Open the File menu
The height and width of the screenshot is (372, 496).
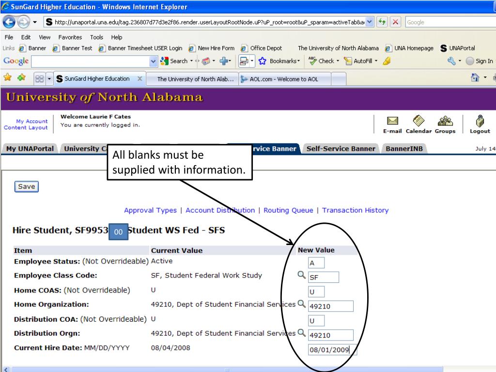[9, 37]
